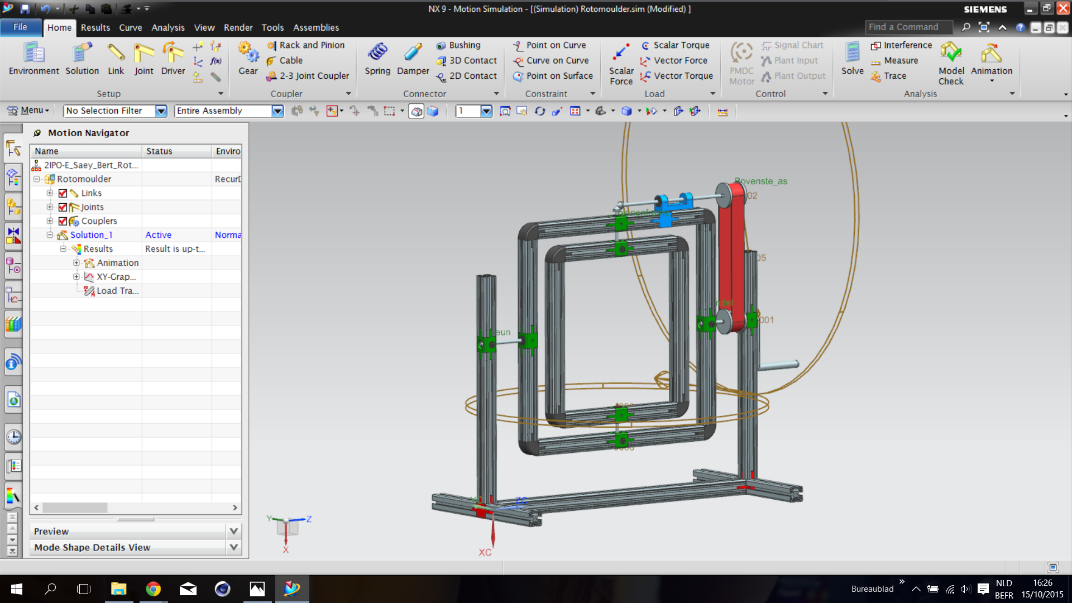The height and width of the screenshot is (603, 1072).
Task: Expand the XY-Graphing node
Action: tap(76, 277)
